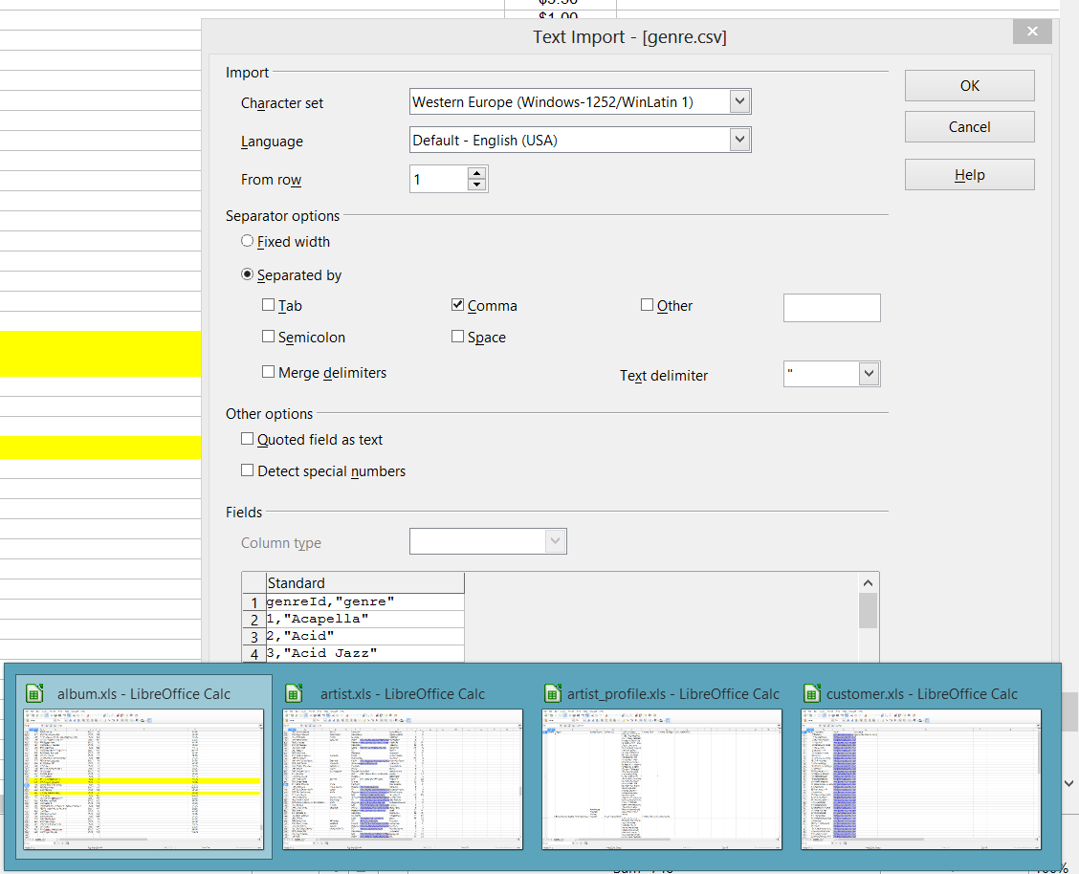Click the Other separator text field
The height and width of the screenshot is (874, 1079).
tap(831, 308)
